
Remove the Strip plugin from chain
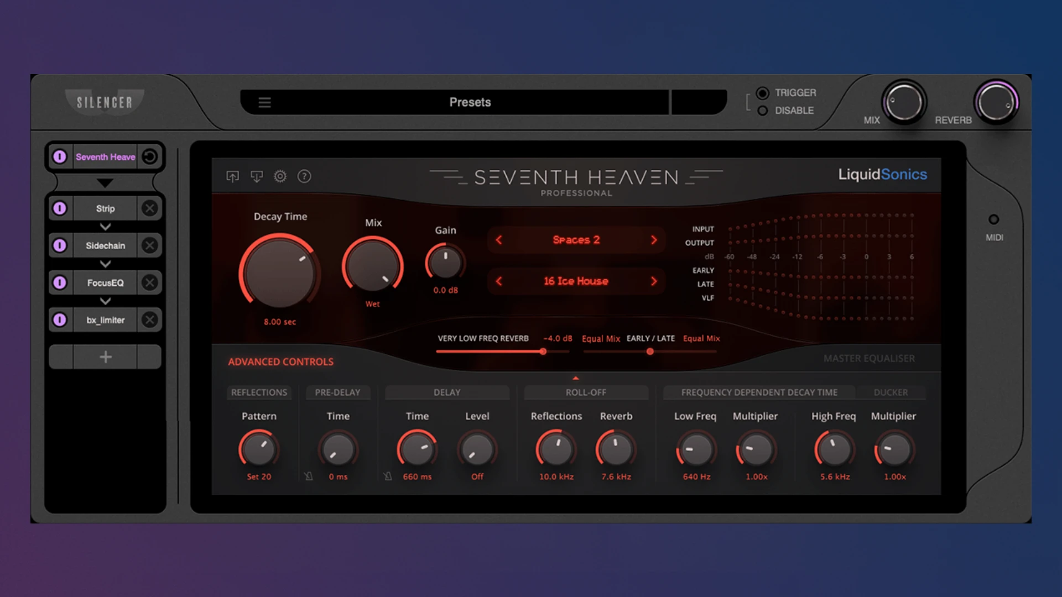[149, 208]
